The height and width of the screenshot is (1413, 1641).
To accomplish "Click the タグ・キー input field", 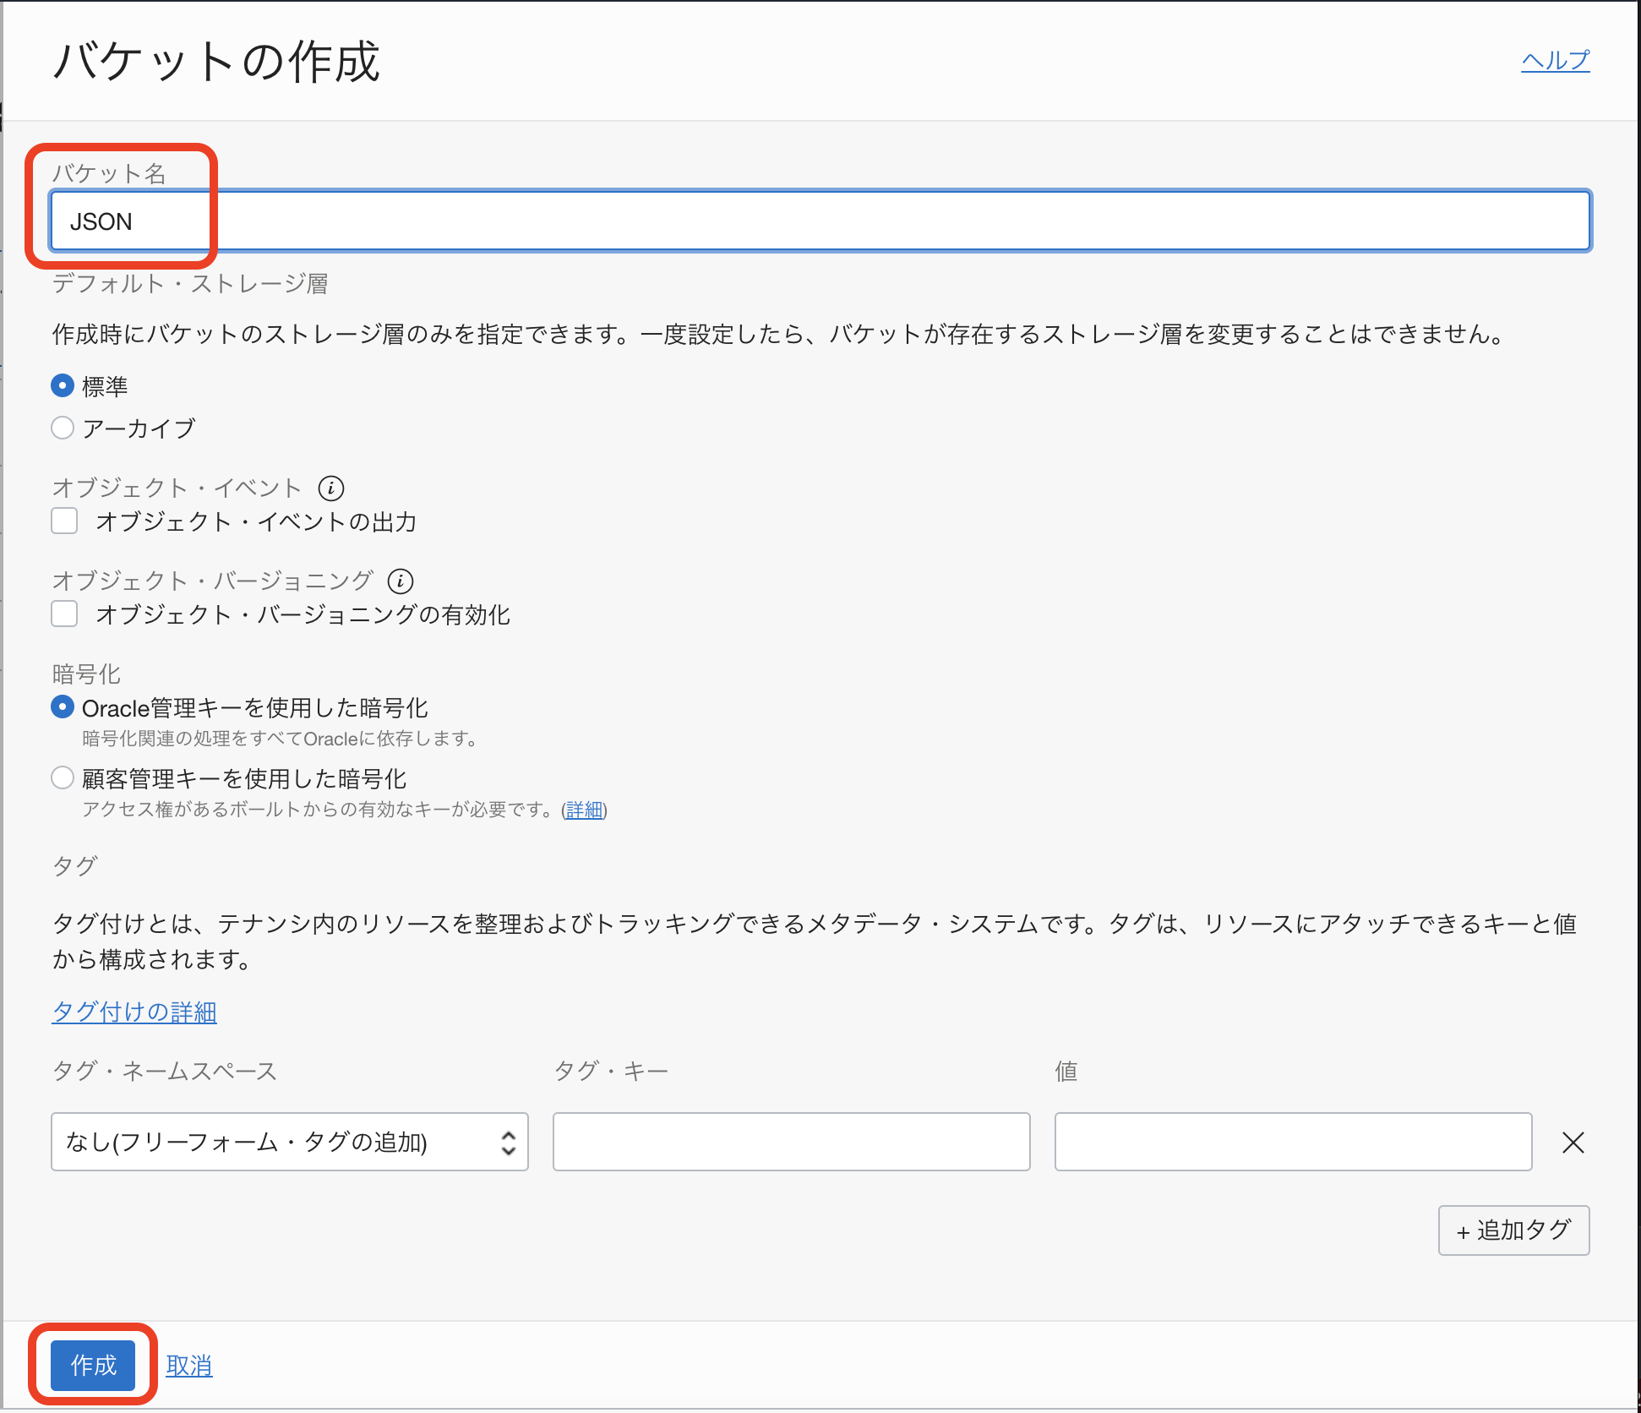I will (x=790, y=1142).
